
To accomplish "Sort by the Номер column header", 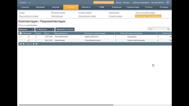I will 40,33.
